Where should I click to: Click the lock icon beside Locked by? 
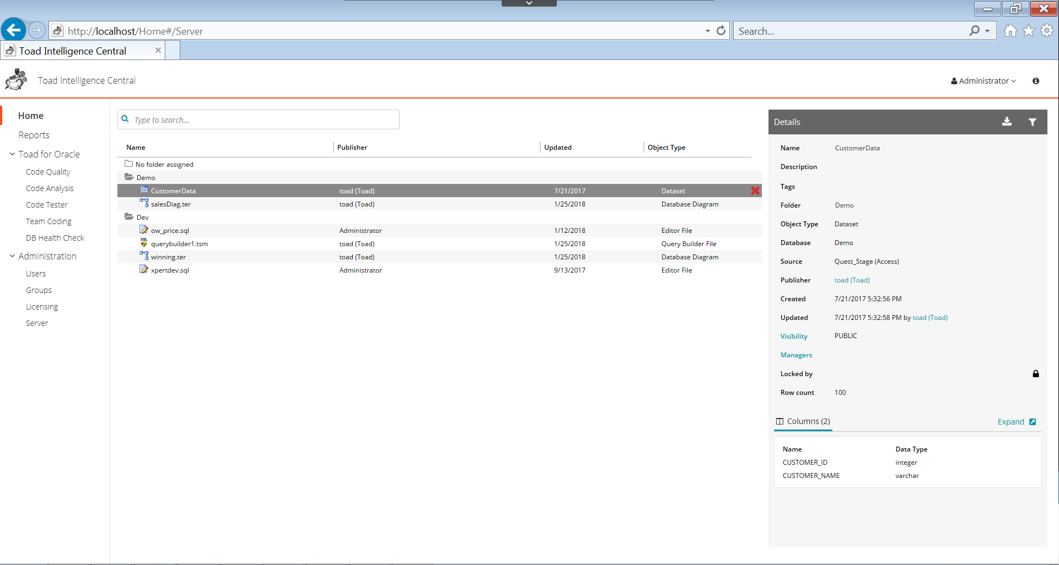coord(1035,374)
